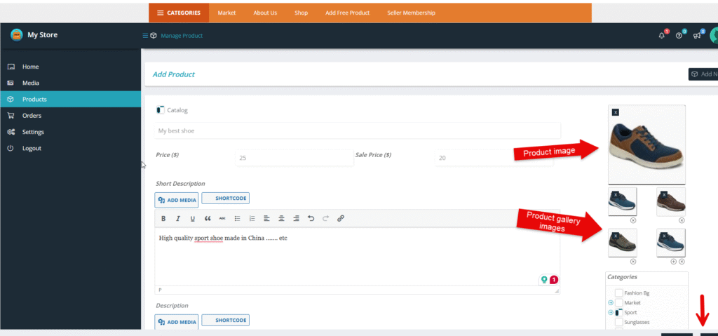Apply blockquote with the quote icon
718x336 pixels.
(208, 219)
